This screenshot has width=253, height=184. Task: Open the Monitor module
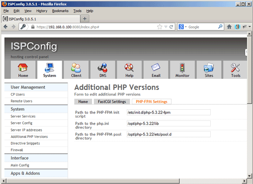182,70
